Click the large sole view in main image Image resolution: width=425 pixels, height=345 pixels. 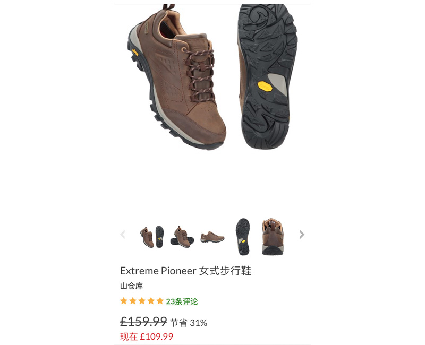267,76
